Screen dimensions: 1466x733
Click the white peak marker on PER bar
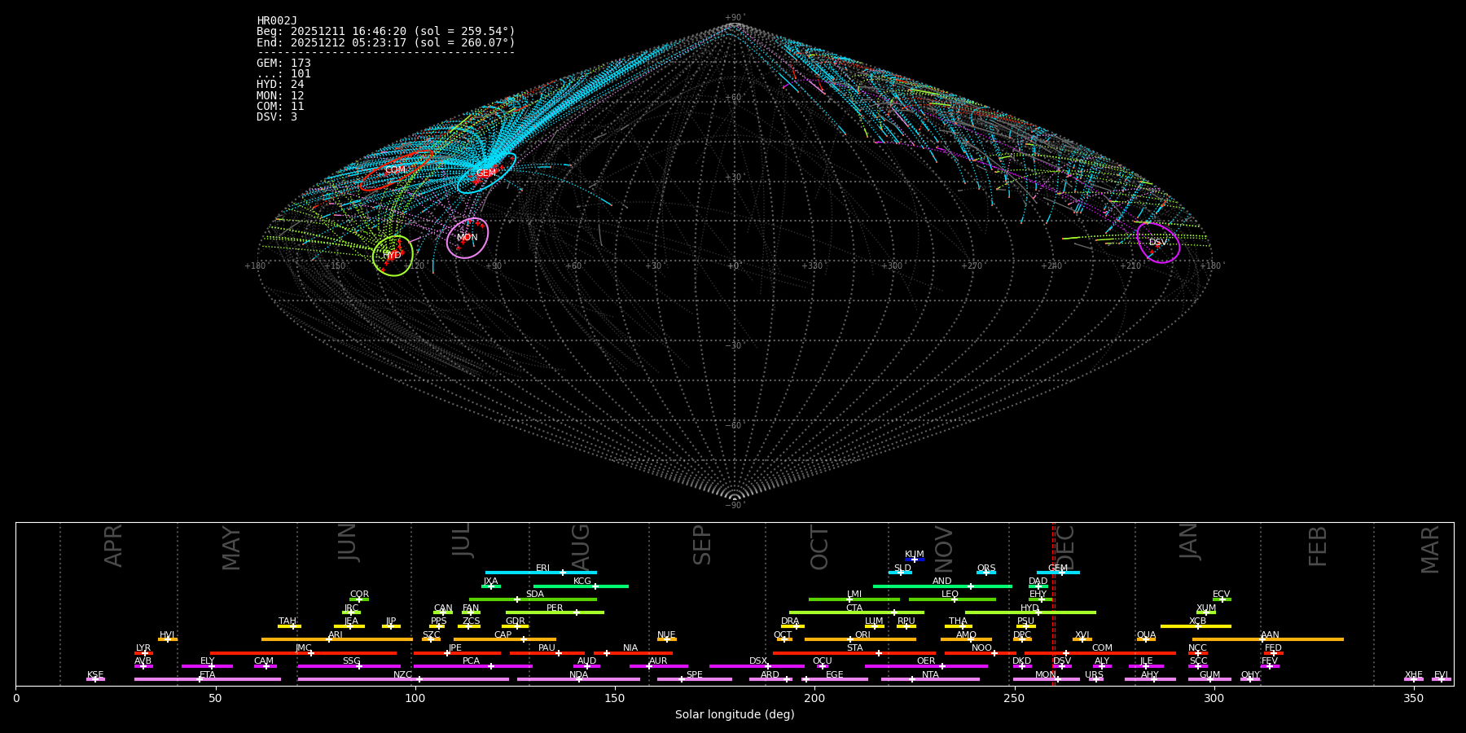(x=577, y=612)
